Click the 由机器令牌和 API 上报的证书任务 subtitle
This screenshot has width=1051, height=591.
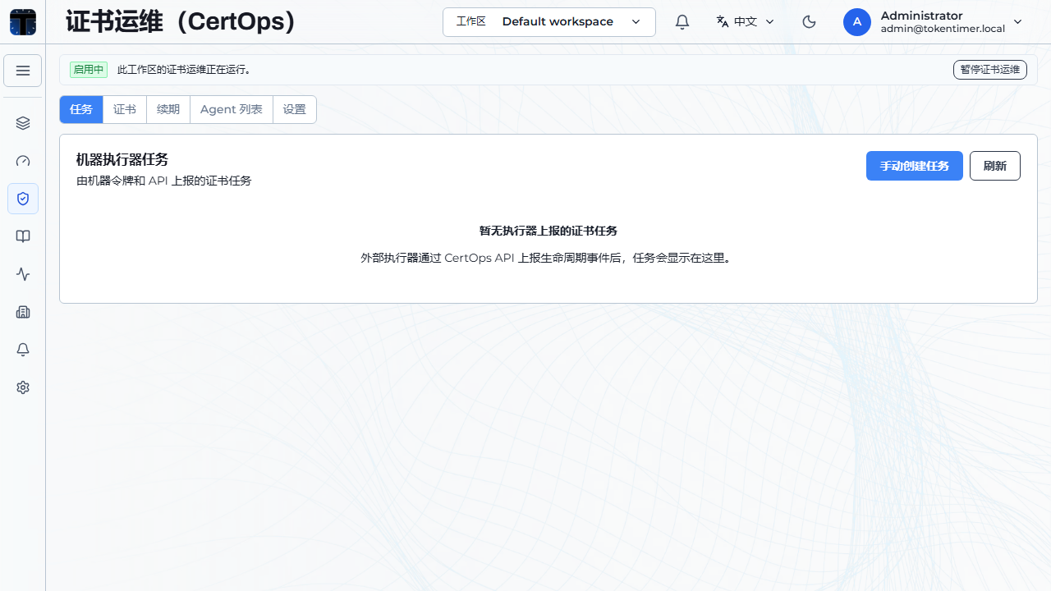(164, 181)
